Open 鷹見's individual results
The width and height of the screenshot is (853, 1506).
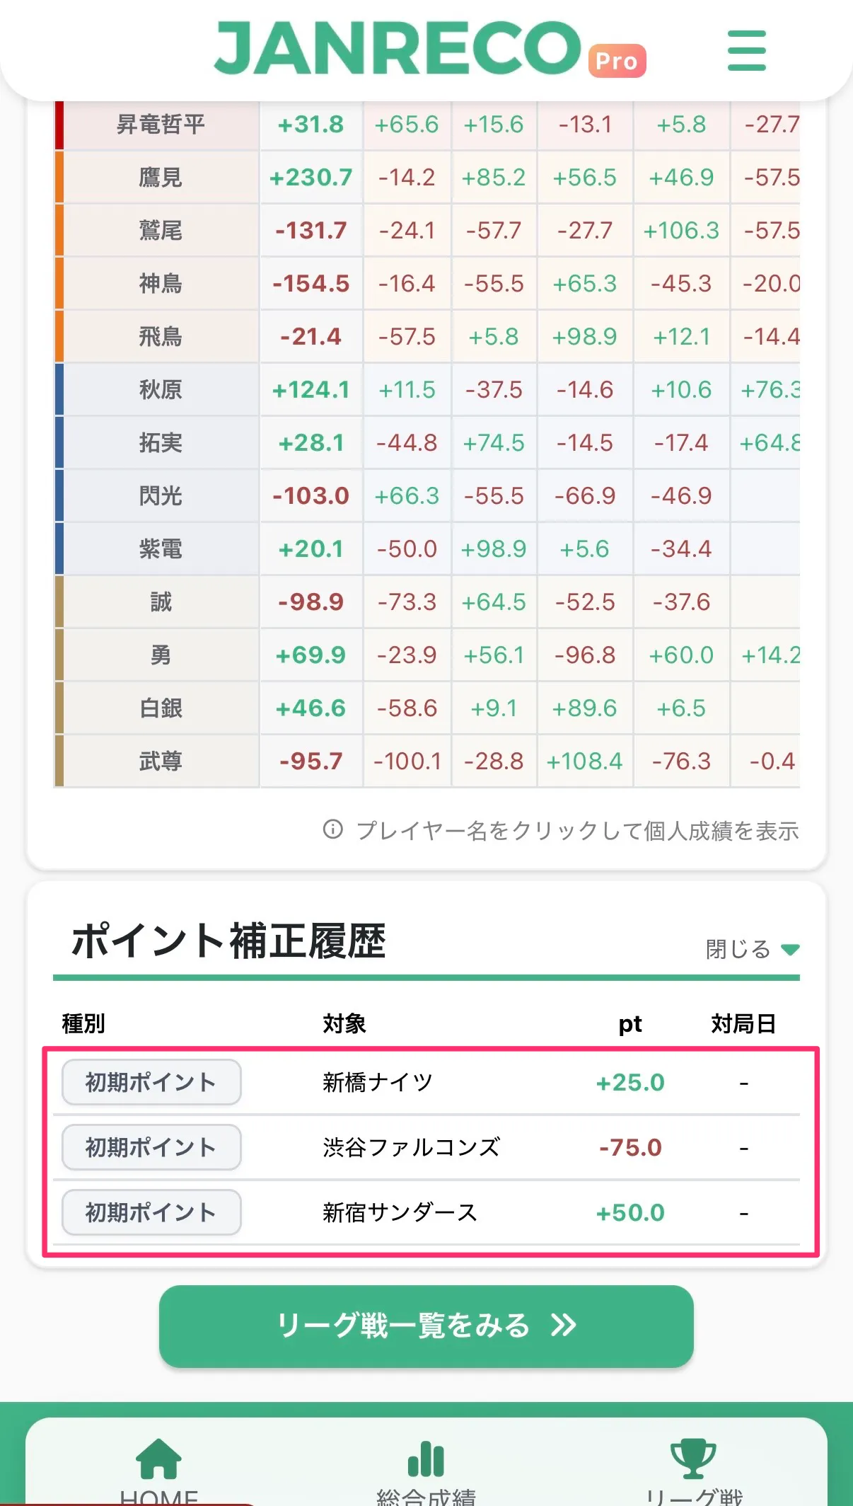(159, 177)
